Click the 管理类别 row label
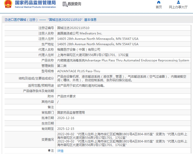The width and height of the screenshot is (193, 154). pos(48,66)
